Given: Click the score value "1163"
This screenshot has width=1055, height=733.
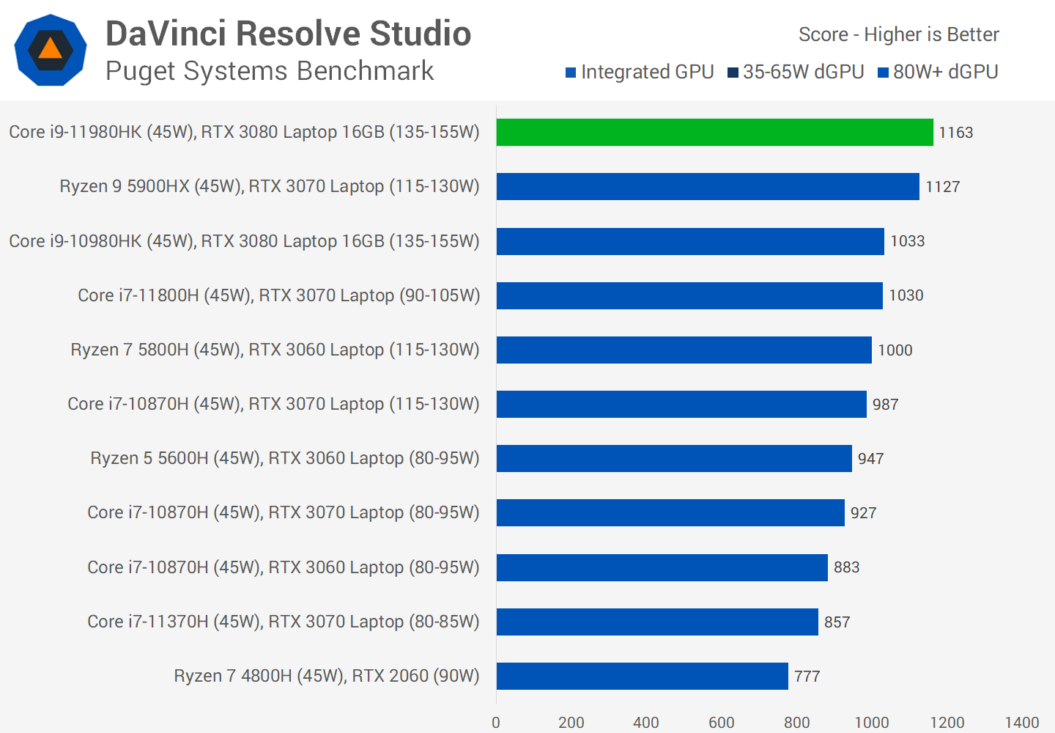Looking at the screenshot, I should [956, 133].
